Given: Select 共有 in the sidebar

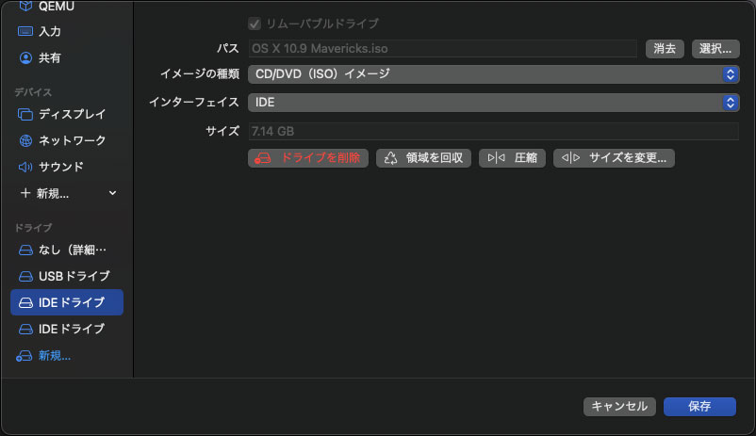Looking at the screenshot, I should click(67, 57).
